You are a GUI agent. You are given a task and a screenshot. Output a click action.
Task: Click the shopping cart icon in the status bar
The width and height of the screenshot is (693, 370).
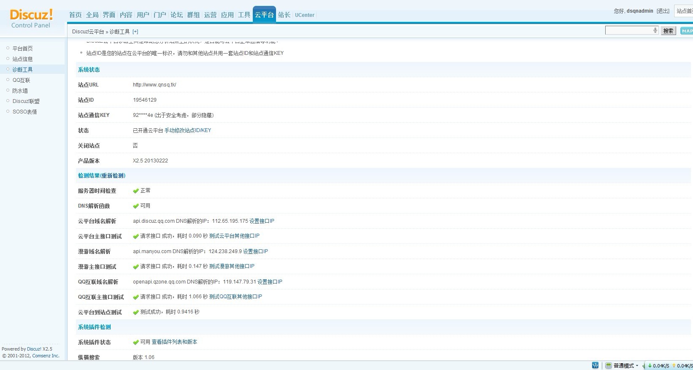(x=595, y=365)
